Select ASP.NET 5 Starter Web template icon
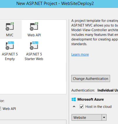The width and height of the screenshot is (118, 124). pos(34,46)
